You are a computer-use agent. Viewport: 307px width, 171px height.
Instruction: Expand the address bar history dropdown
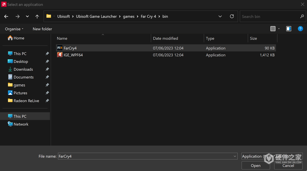[220, 16]
